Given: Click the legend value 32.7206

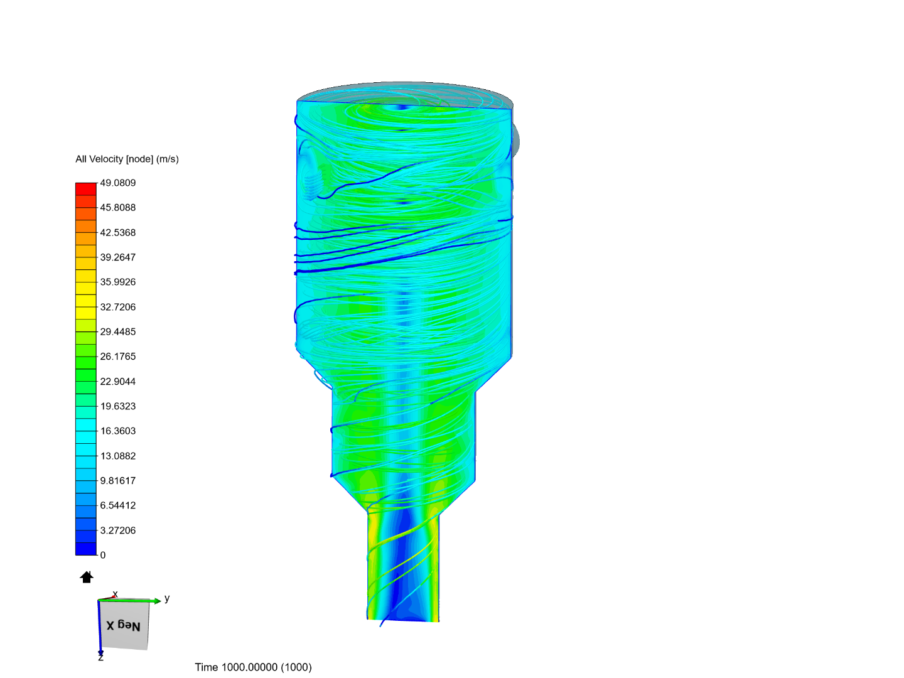Looking at the screenshot, I should [118, 307].
